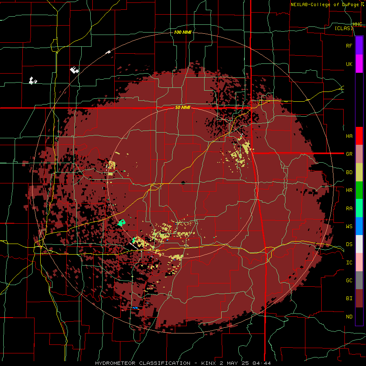Click the 2 MAY 25 date text
366x366 pixels.
tap(234, 363)
